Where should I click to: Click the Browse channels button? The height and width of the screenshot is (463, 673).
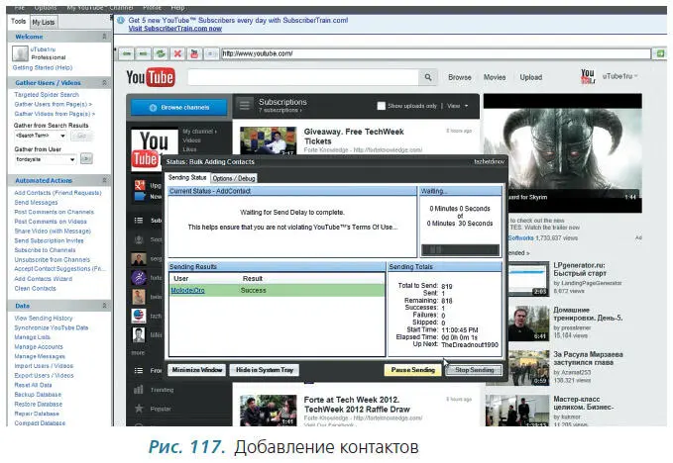coord(179,108)
